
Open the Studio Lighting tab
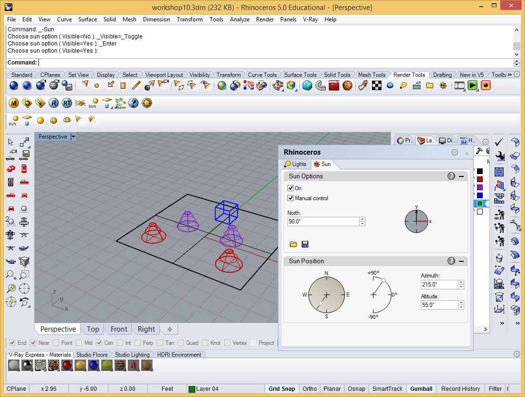tap(132, 355)
